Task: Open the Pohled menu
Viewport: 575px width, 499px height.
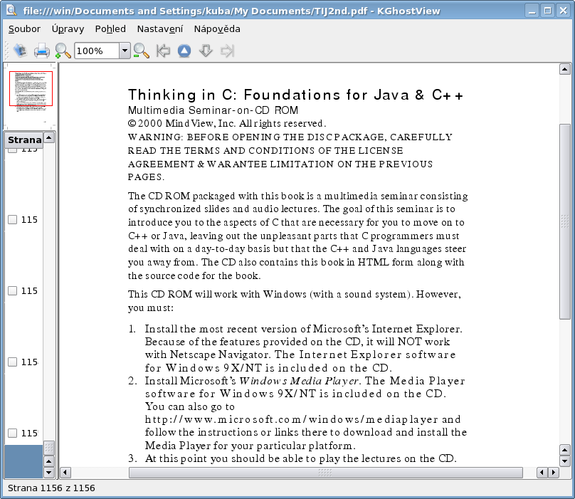Action: 110,29
